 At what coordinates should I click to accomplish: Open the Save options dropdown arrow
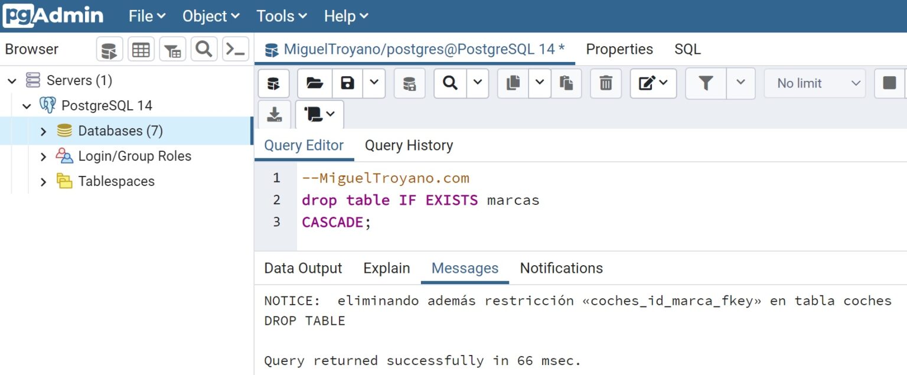click(x=374, y=83)
